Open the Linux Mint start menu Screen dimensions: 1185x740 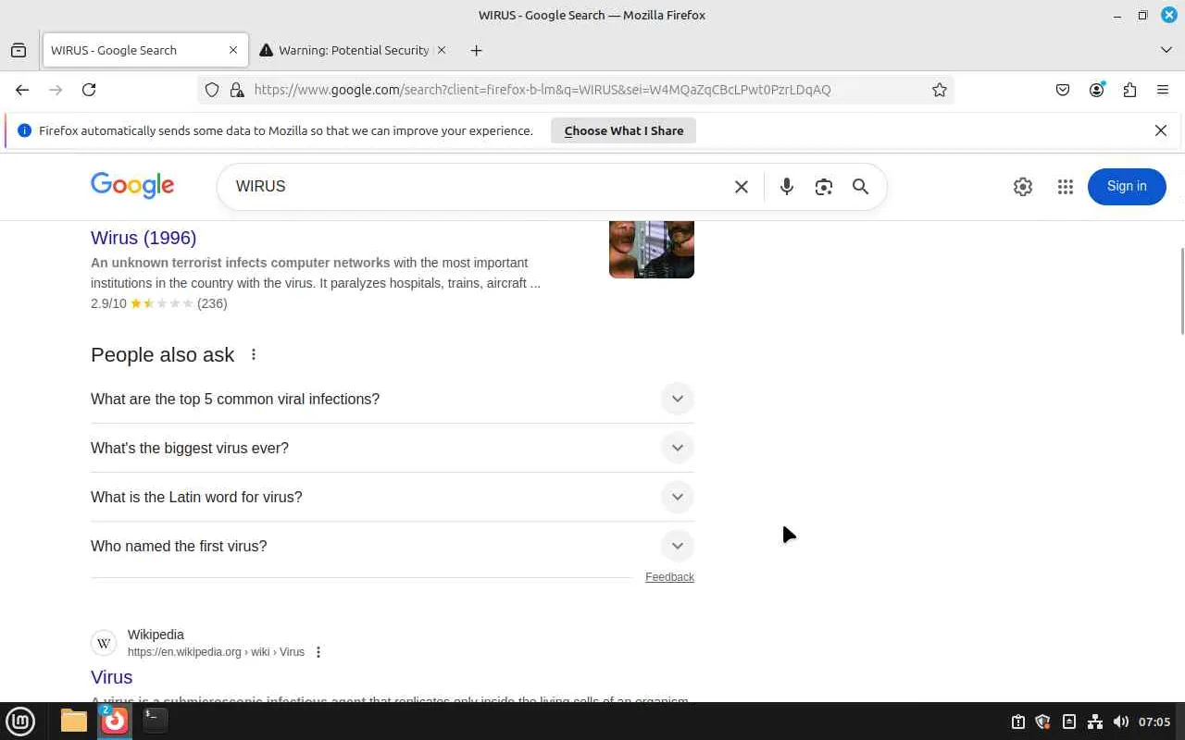(x=20, y=721)
